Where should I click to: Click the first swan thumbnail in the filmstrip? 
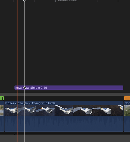tap(11, 110)
